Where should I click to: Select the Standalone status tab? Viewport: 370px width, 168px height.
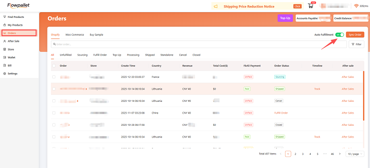(167, 55)
